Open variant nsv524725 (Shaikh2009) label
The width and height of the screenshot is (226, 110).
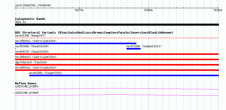[x=32, y=52]
